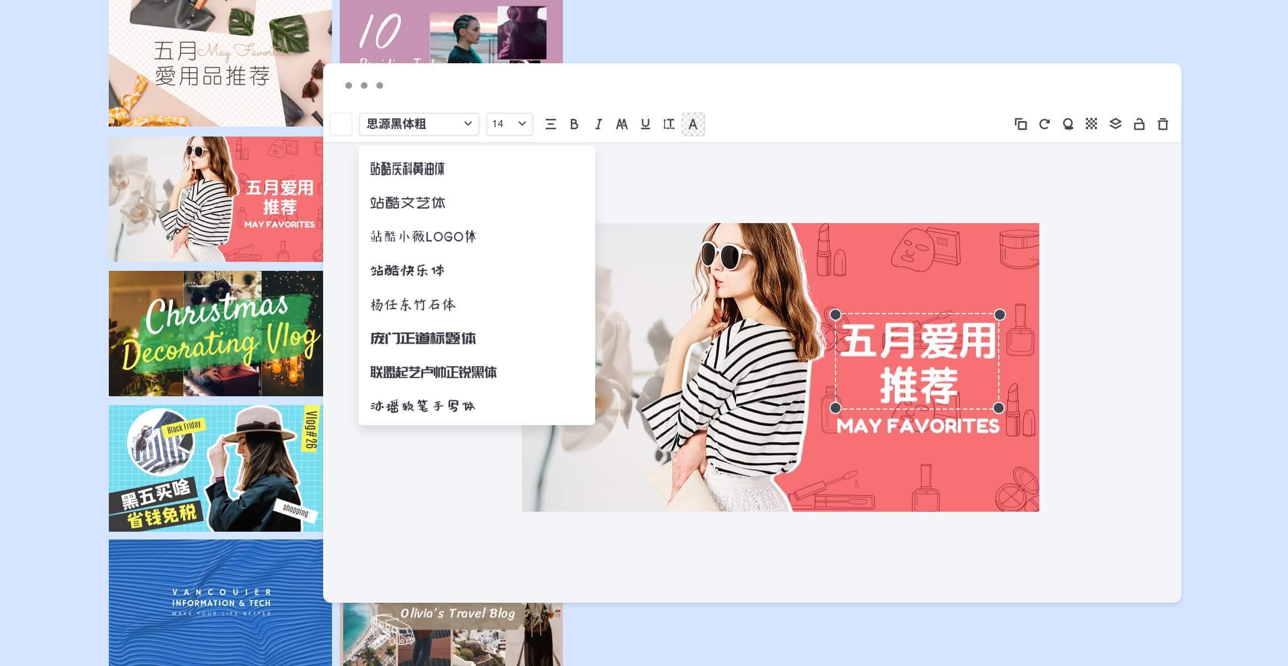Open the text effects A dropdown

point(693,124)
